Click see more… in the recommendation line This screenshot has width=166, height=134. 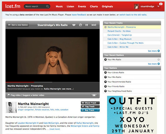coord(68,89)
